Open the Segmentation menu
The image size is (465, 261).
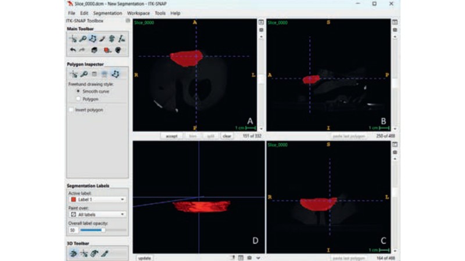point(108,13)
